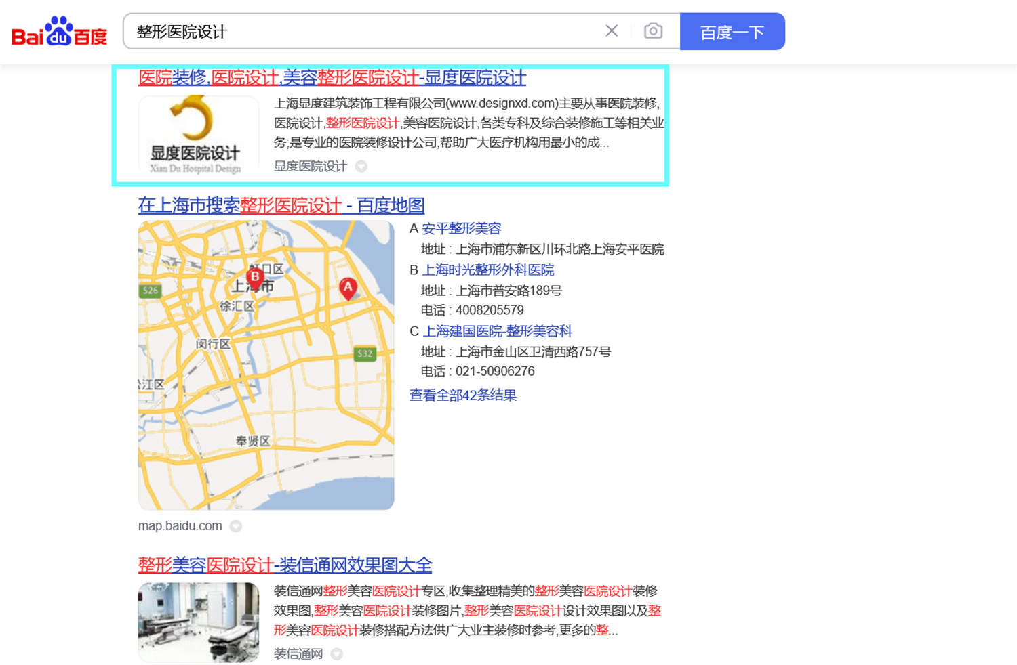Screen dimensions: 1017x665
Task: Click the Shanghai map thumbnail
Action: click(x=266, y=365)
